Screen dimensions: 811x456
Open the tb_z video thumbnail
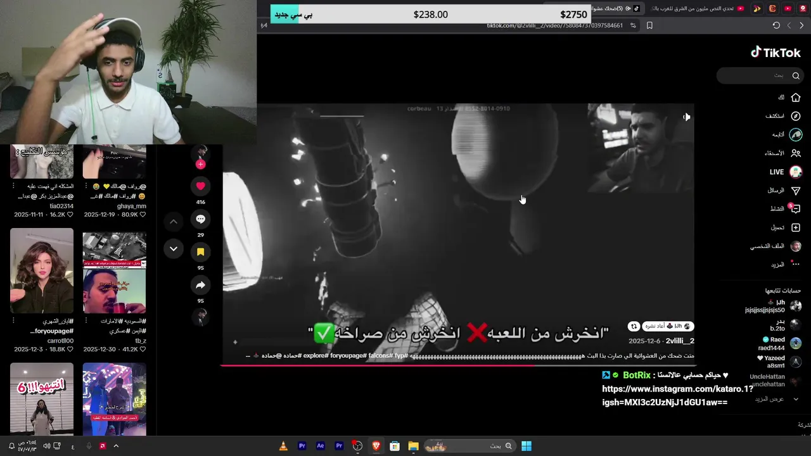pos(114,271)
